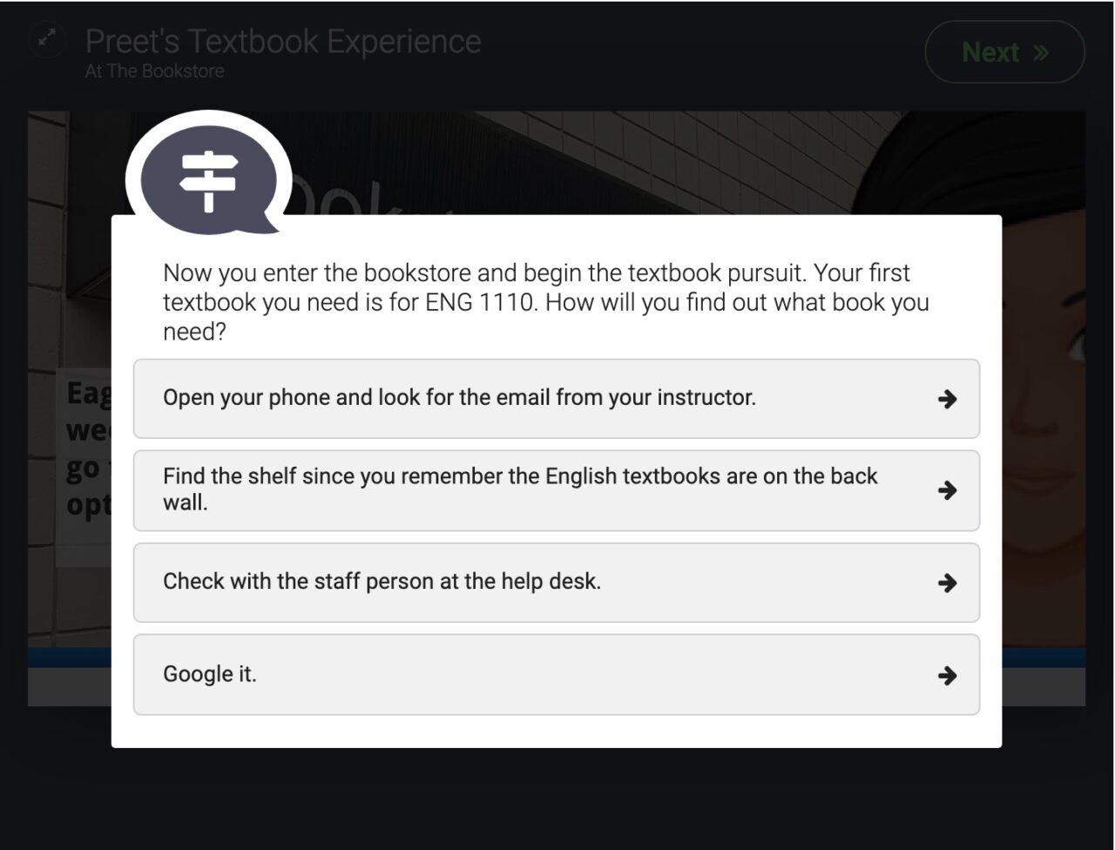Click the ENG 1110 question text
1115x850 pixels.
click(x=546, y=302)
